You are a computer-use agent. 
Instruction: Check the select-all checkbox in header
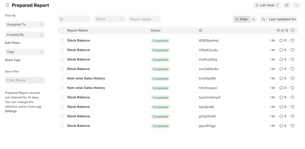[x=62, y=31]
